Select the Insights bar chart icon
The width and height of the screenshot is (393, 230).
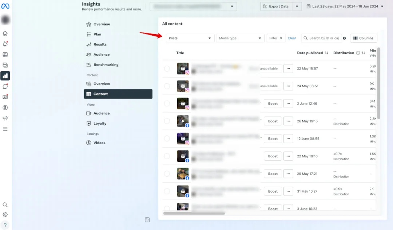(5, 76)
